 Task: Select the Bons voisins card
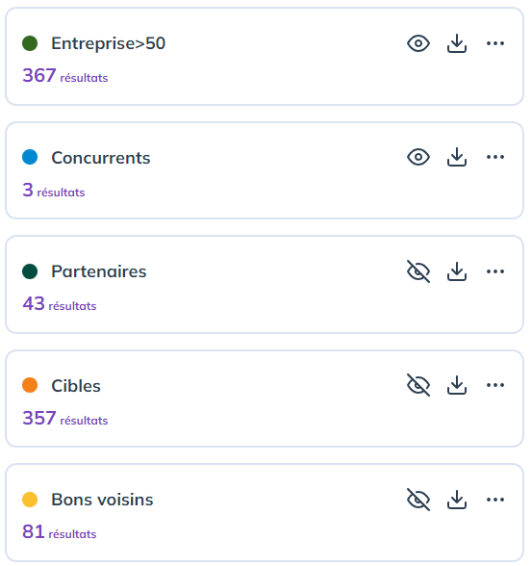click(265, 512)
